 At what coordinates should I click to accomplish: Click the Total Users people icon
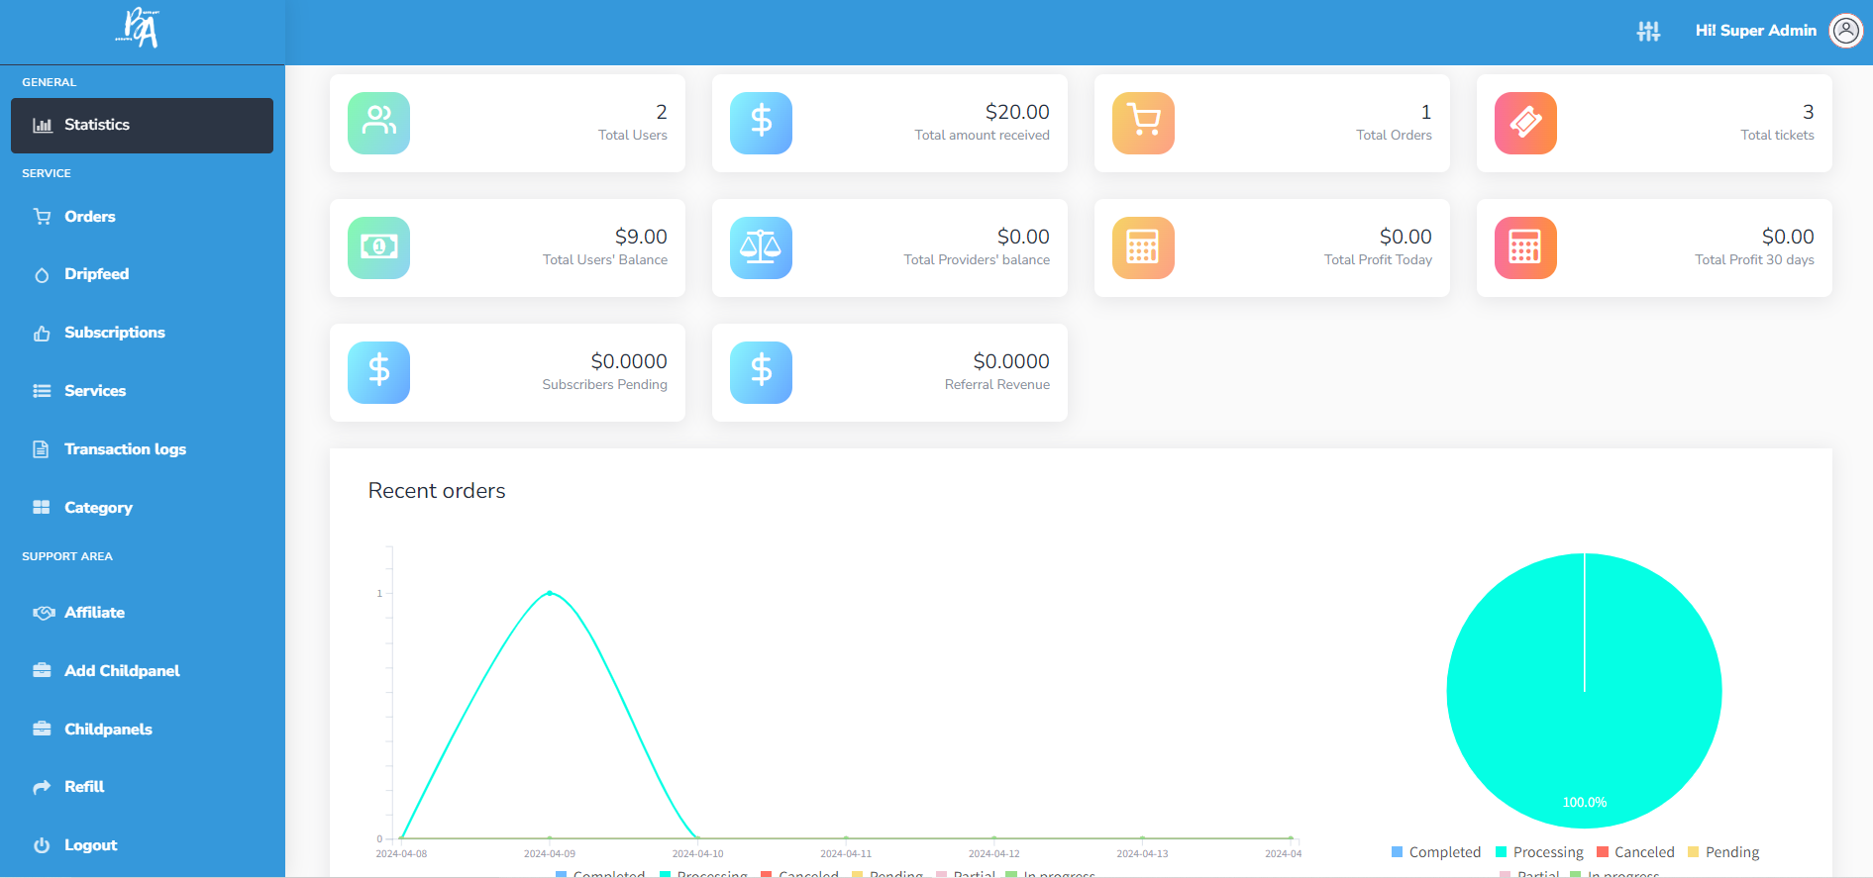pyautogui.click(x=378, y=123)
